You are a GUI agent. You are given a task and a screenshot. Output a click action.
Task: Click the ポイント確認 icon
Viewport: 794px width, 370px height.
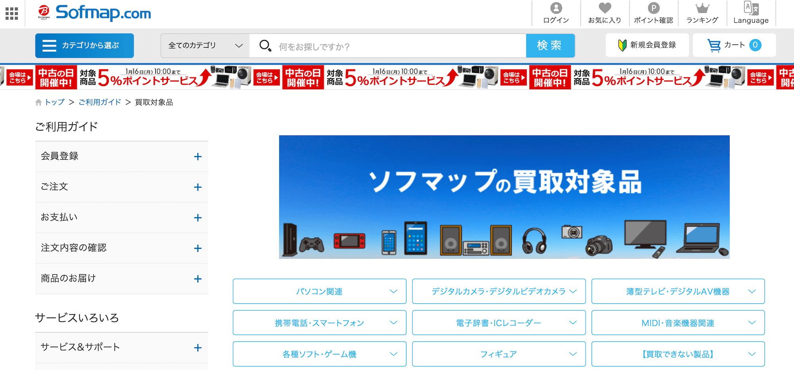tap(653, 8)
